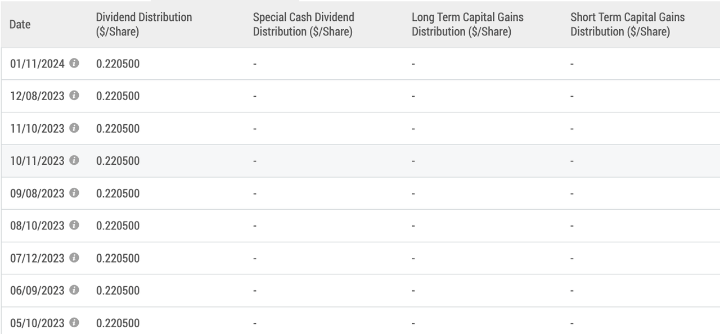Click the info icon beside 12/08/2023
The height and width of the screenshot is (334, 720).
(x=74, y=96)
